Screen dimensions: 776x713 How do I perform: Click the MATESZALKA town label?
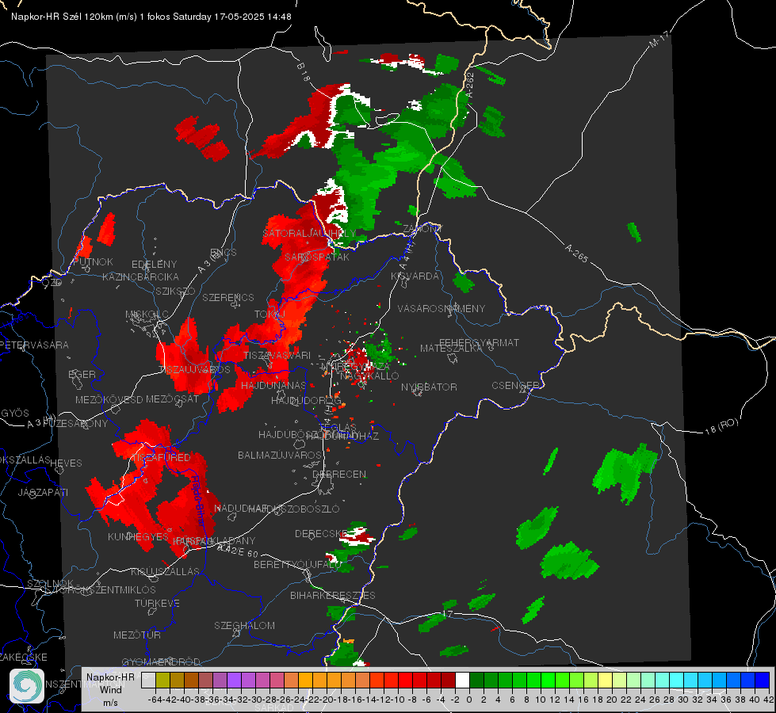tap(451, 349)
